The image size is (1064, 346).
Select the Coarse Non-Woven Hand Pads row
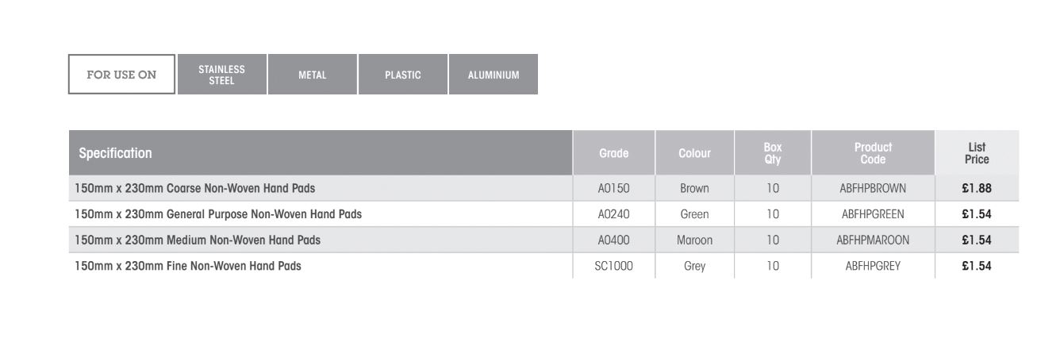pos(197,188)
